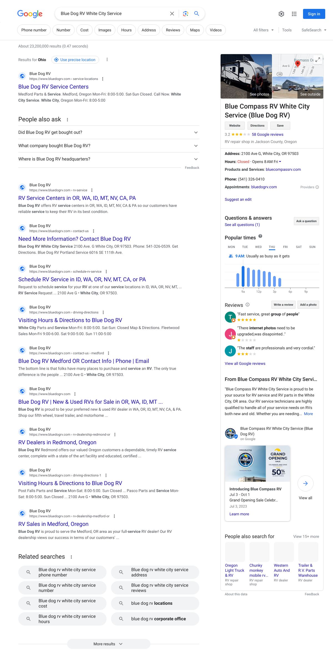Open the Google apps grid icon

point(294,14)
